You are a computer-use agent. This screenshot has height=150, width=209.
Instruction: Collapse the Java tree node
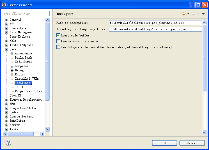pos(7,49)
